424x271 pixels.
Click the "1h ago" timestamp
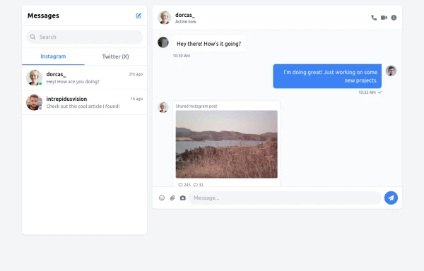click(x=136, y=99)
